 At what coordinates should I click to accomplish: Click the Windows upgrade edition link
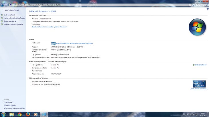[50, 27]
